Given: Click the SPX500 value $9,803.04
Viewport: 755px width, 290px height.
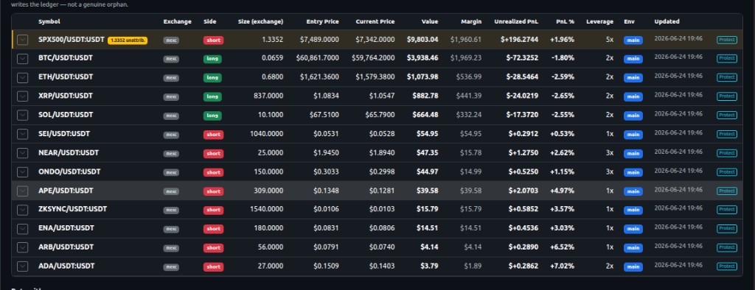Looking at the screenshot, I should [x=422, y=40].
